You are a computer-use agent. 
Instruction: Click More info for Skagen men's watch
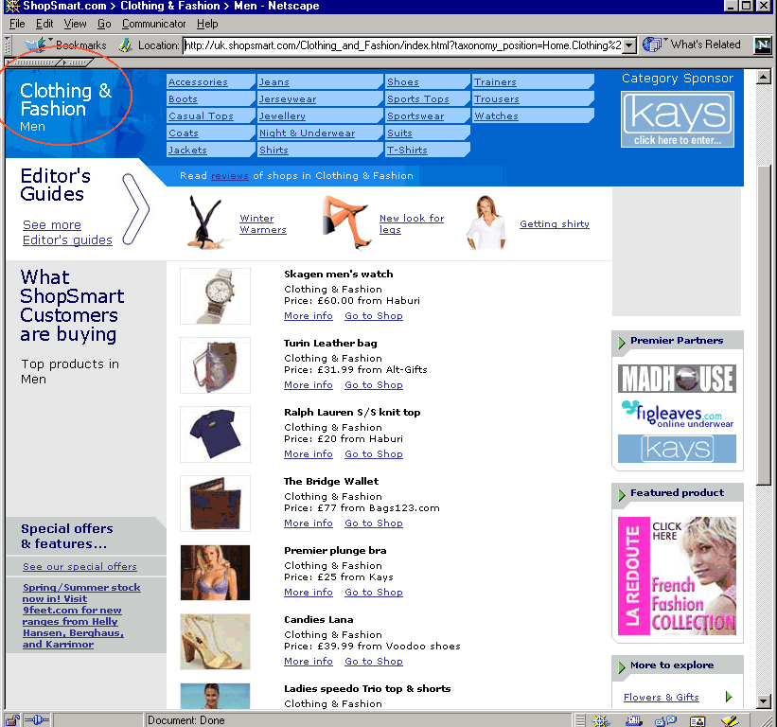309,315
